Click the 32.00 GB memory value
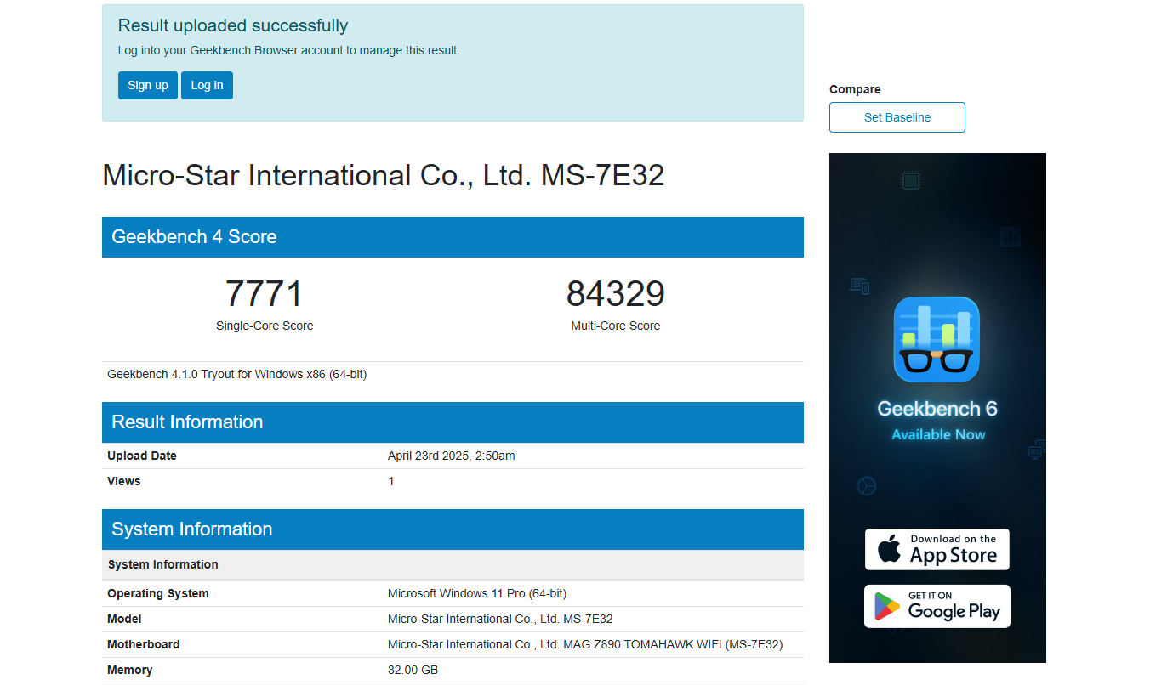 (x=413, y=670)
